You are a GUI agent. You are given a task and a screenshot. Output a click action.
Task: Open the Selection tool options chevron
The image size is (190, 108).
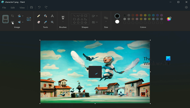5,22
